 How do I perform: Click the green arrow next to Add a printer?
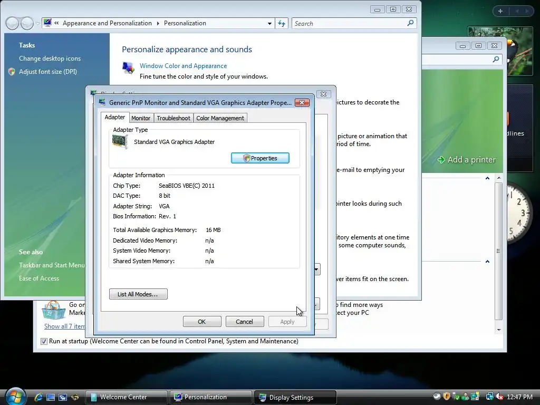(441, 160)
